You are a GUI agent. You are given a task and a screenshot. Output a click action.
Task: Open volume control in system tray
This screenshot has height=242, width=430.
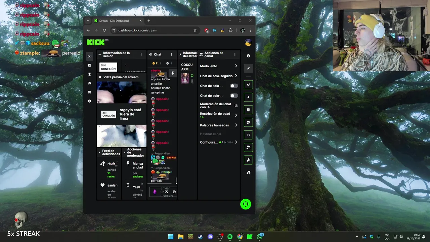(401, 237)
